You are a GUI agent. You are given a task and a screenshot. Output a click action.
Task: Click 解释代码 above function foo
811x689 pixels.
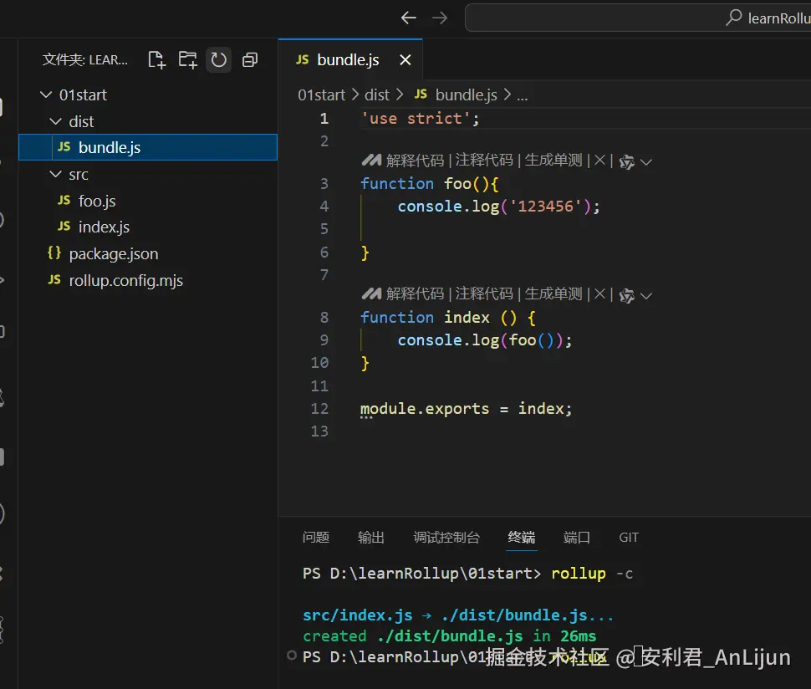click(415, 161)
